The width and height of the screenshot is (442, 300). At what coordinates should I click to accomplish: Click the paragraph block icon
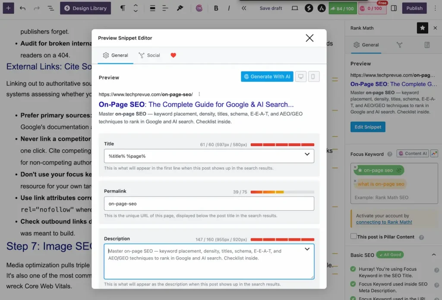(x=123, y=8)
